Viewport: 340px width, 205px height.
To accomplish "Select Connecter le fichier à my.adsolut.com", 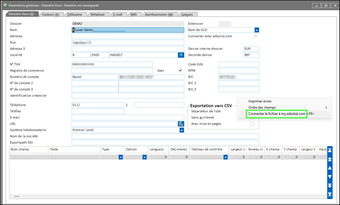I will tap(277, 114).
